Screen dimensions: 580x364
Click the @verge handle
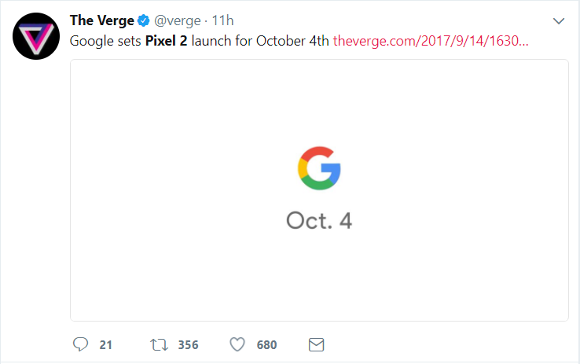[x=179, y=20]
